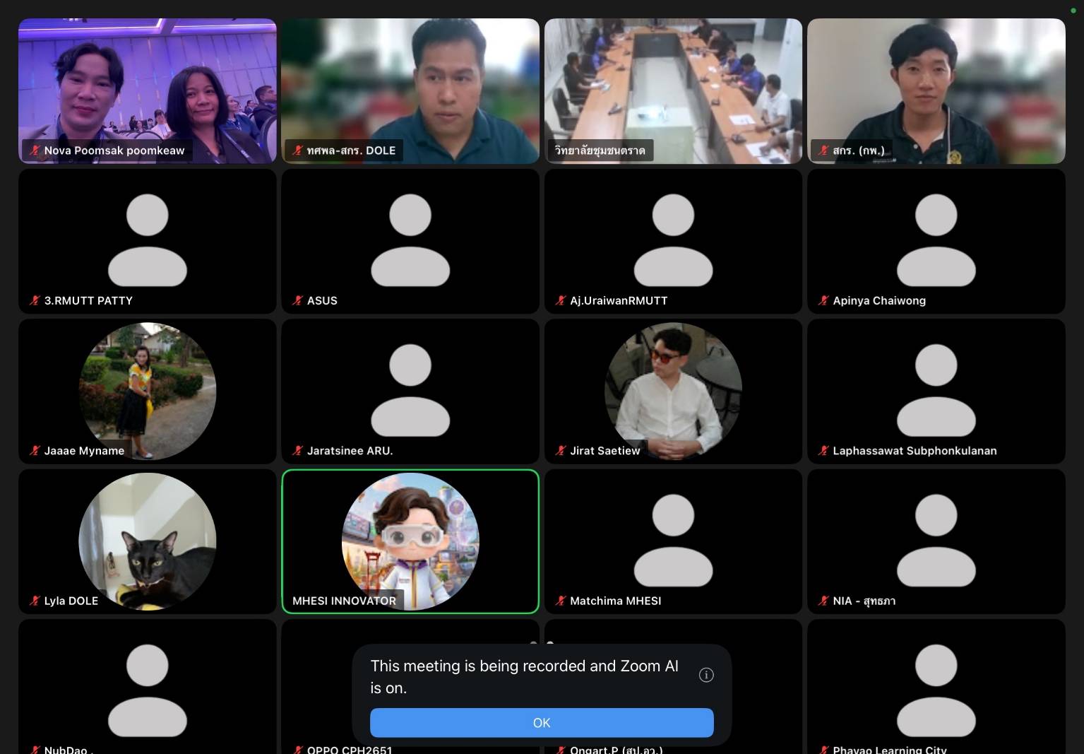This screenshot has height=754, width=1084.
Task: Click muted mic icon beside Aj.UraiwanRMUTT
Action: 561,300
